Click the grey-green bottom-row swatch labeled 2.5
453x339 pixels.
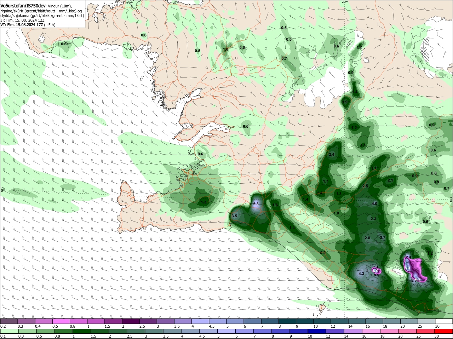pos(136,332)
